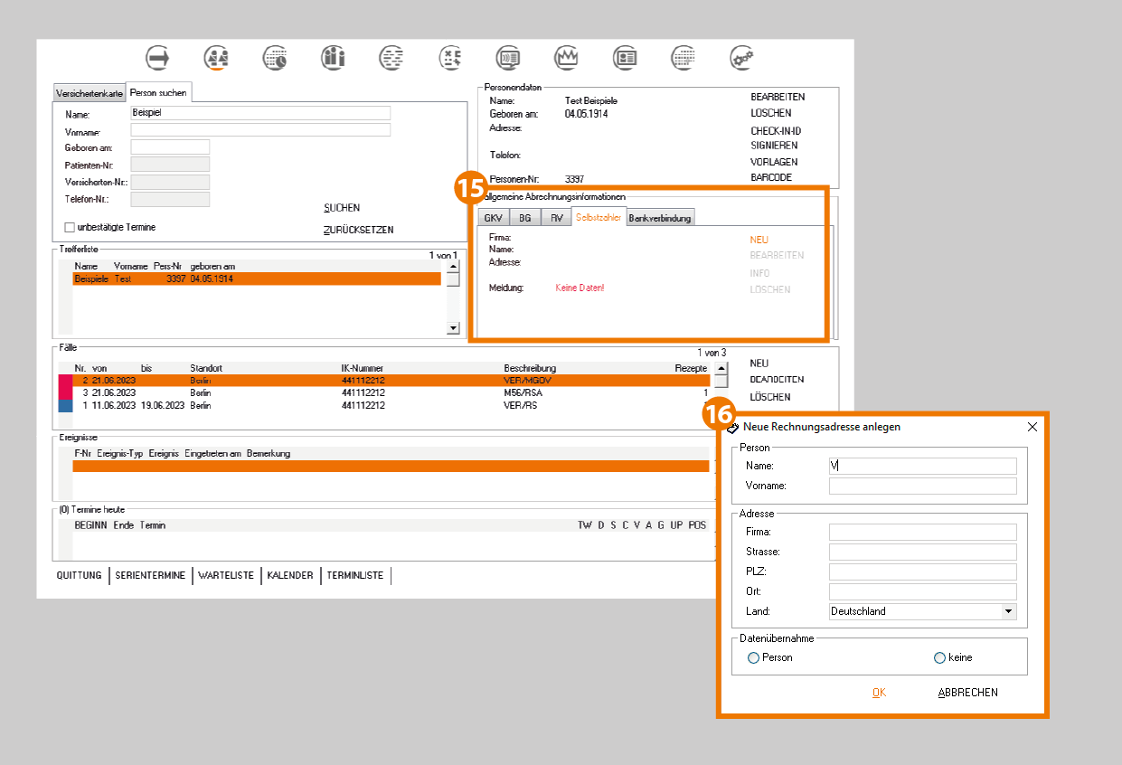
Task: Select the Person radio button under Datenübernahme
Action: 753,658
